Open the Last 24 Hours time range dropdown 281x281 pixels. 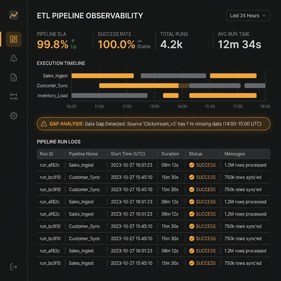248,16
